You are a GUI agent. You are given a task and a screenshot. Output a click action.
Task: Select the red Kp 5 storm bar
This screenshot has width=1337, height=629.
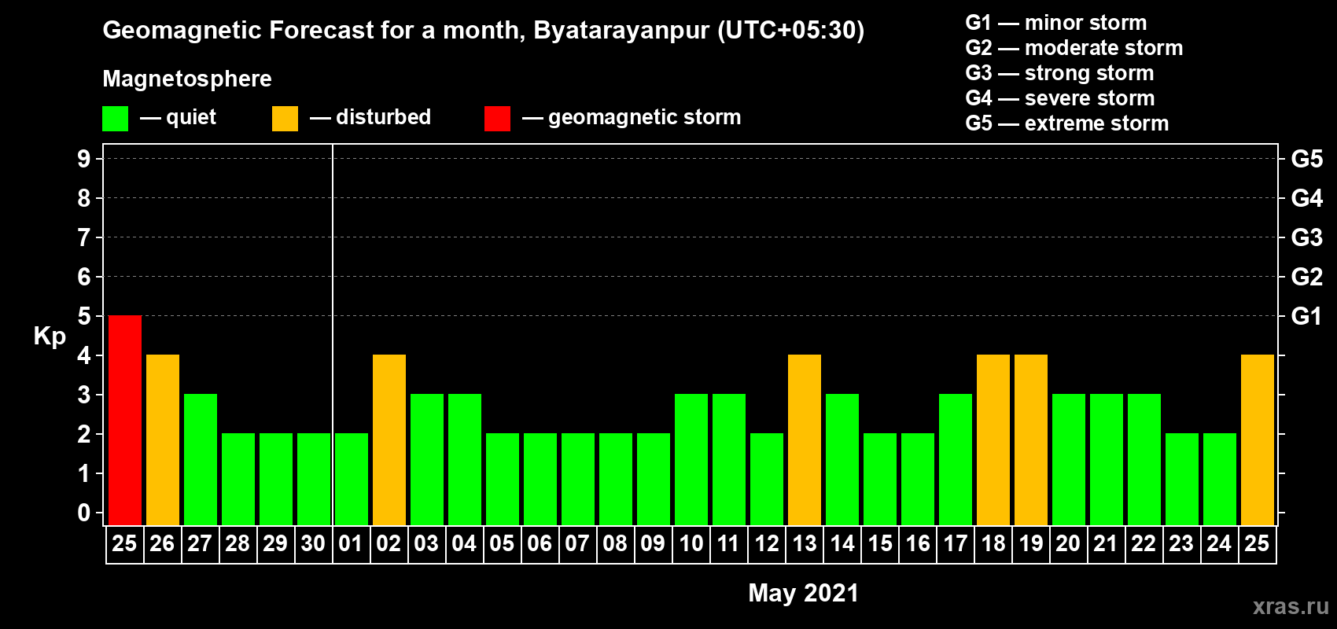pyautogui.click(x=125, y=421)
